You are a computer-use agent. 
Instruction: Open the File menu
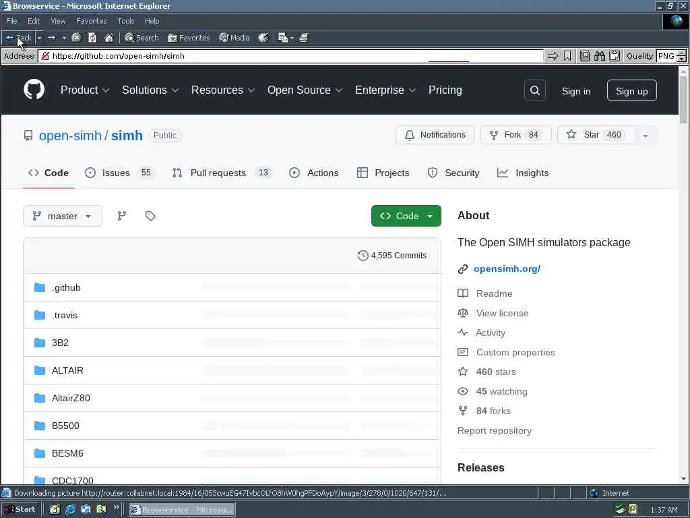click(12, 21)
